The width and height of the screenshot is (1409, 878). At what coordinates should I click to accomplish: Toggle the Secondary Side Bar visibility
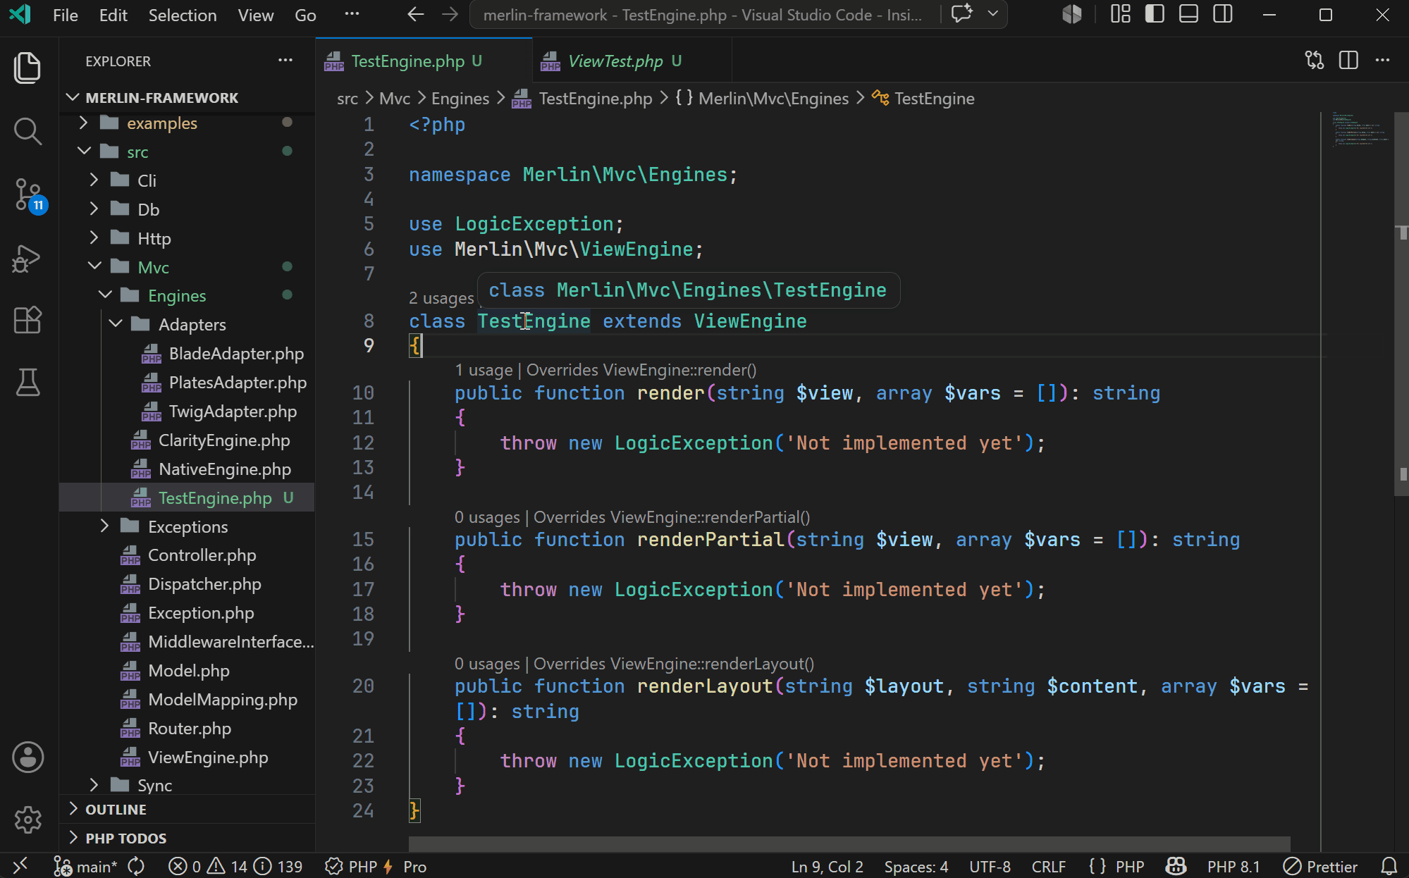click(x=1224, y=14)
